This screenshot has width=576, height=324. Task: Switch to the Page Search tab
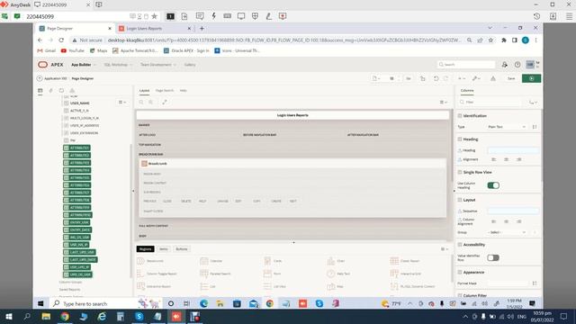point(165,90)
